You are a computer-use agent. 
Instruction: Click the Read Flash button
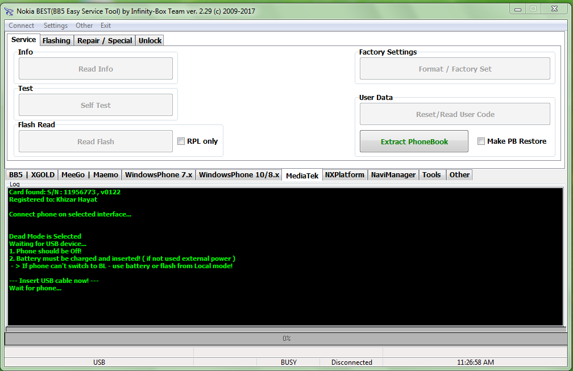coord(95,141)
